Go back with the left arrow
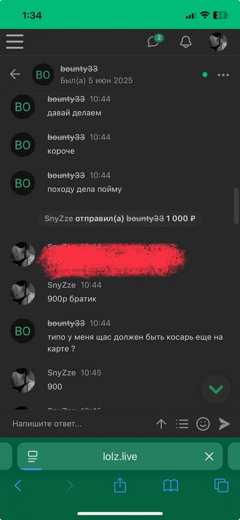This screenshot has height=520, width=240. click(15, 74)
